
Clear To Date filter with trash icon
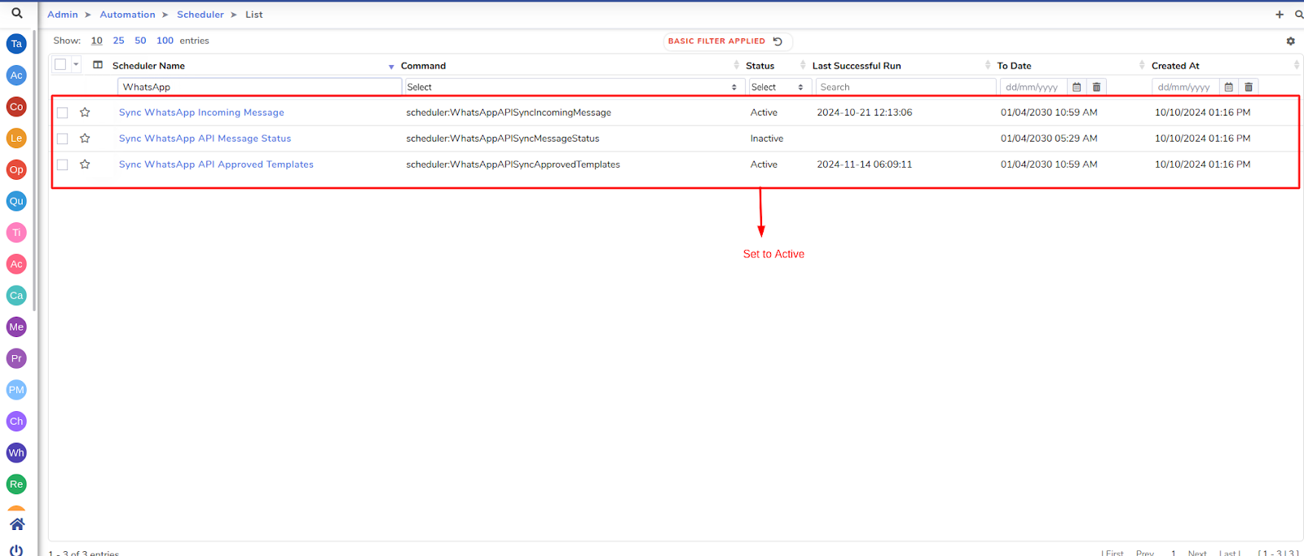point(1096,87)
